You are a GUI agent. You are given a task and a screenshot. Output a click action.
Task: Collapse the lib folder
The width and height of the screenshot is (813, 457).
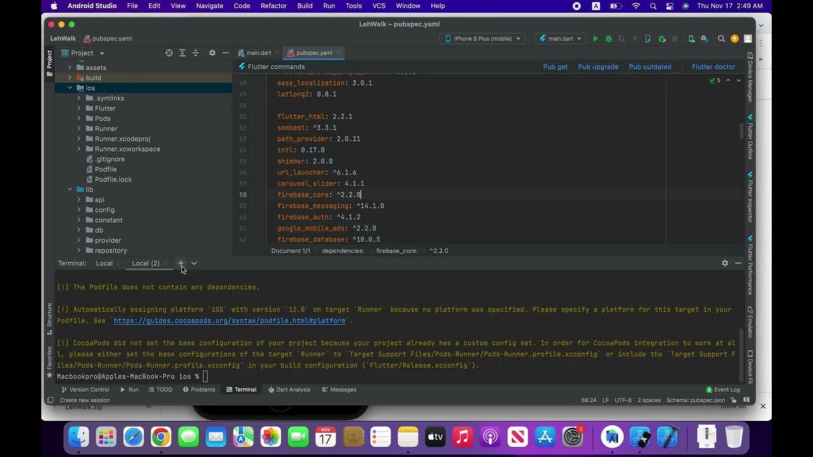tap(70, 189)
